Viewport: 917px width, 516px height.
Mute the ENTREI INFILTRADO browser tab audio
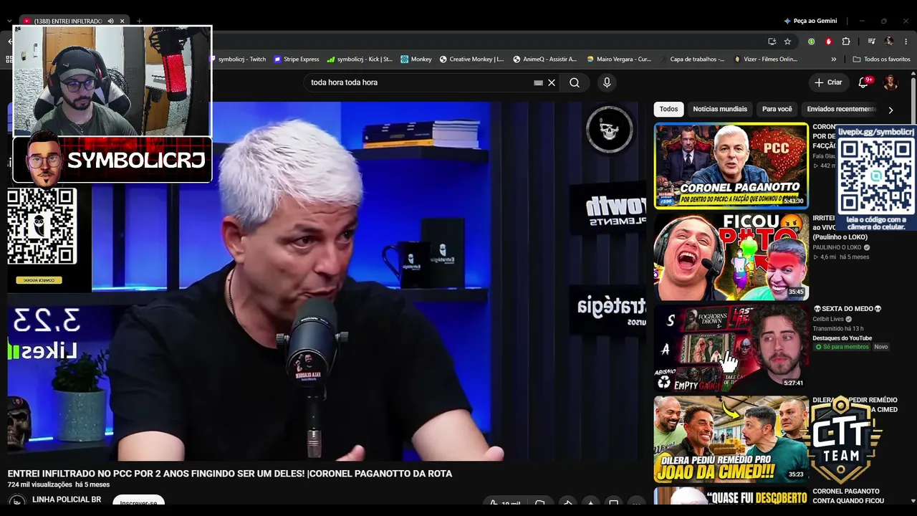(110, 21)
